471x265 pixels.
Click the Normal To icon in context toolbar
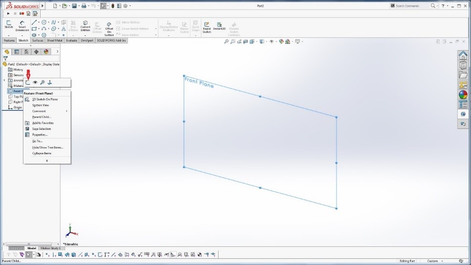click(x=49, y=83)
